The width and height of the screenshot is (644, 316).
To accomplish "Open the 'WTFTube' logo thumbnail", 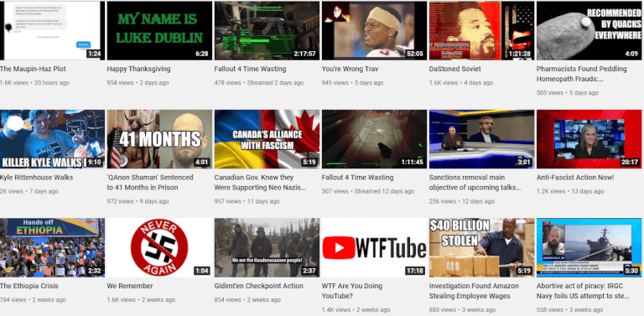I will tap(374, 247).
